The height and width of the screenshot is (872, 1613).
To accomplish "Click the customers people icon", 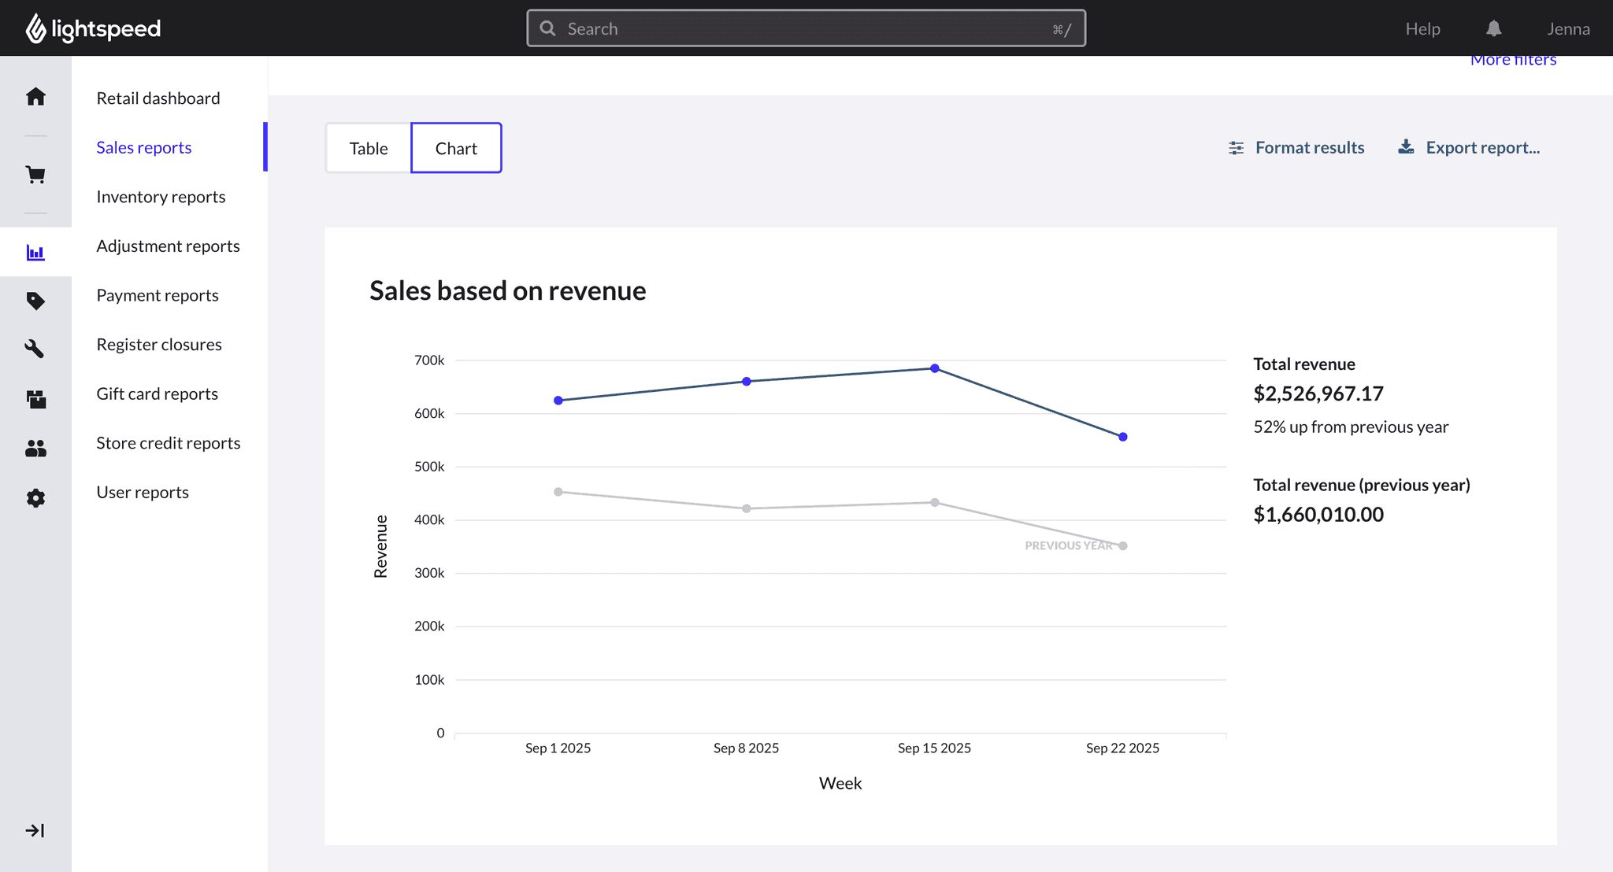I will point(35,449).
